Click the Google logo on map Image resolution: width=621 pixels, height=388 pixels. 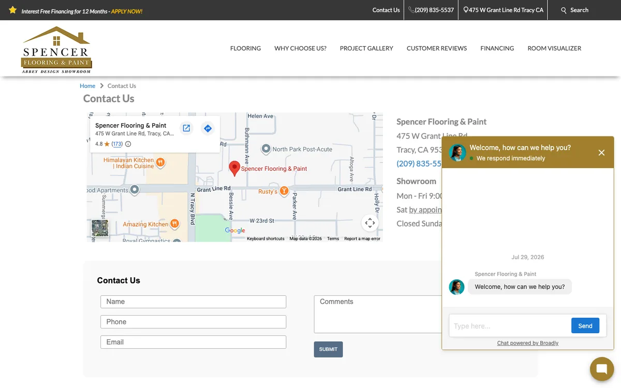tap(235, 231)
